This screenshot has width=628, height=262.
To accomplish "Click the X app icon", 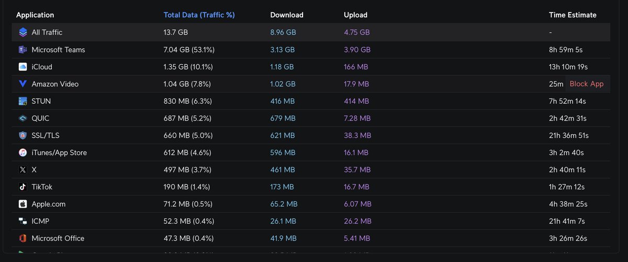I will (x=23, y=170).
